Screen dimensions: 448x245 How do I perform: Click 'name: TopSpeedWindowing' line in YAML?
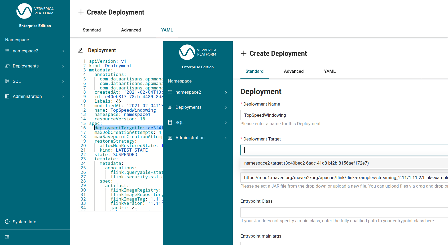(125, 110)
